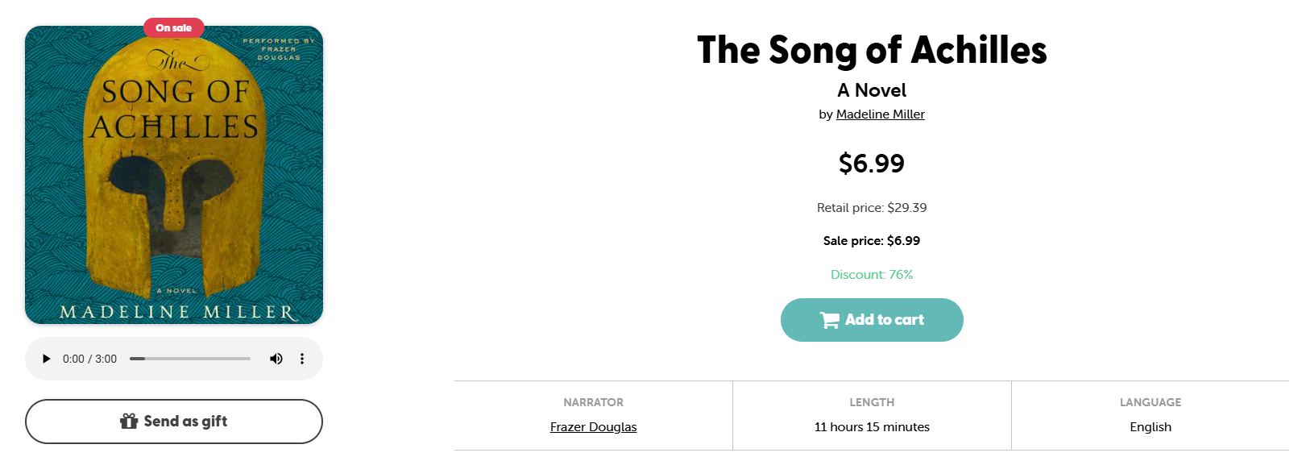Viewport: 1302px width, 457px height.
Task: Click the 11 hours 15 minutes length
Action: [872, 427]
